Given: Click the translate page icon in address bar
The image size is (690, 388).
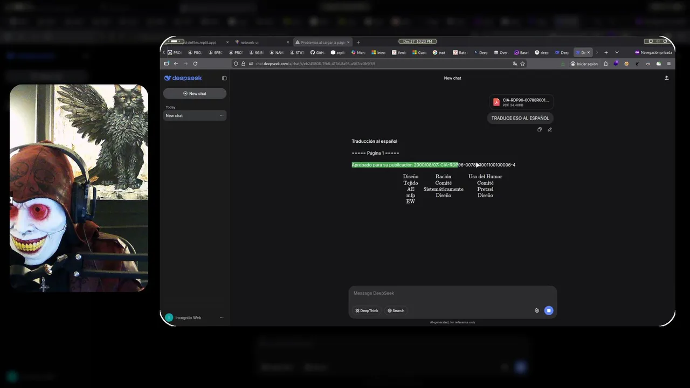Looking at the screenshot, I should tap(515, 64).
